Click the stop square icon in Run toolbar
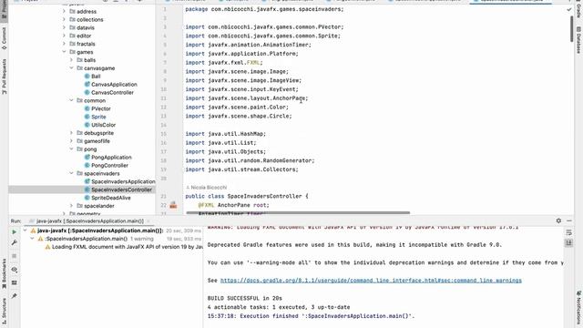 tap(15, 256)
